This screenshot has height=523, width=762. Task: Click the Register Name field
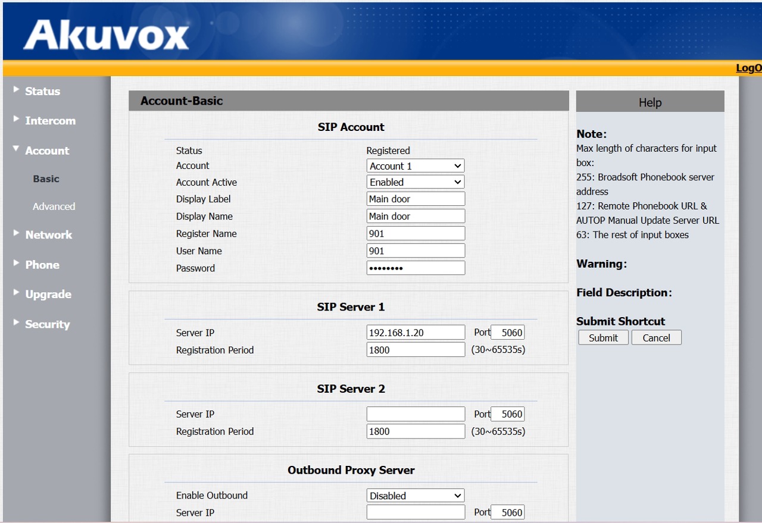415,234
